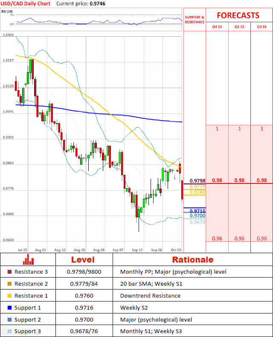Switch to the Q2 13 forecast column
This screenshot has width=273, height=337.
[261, 27]
